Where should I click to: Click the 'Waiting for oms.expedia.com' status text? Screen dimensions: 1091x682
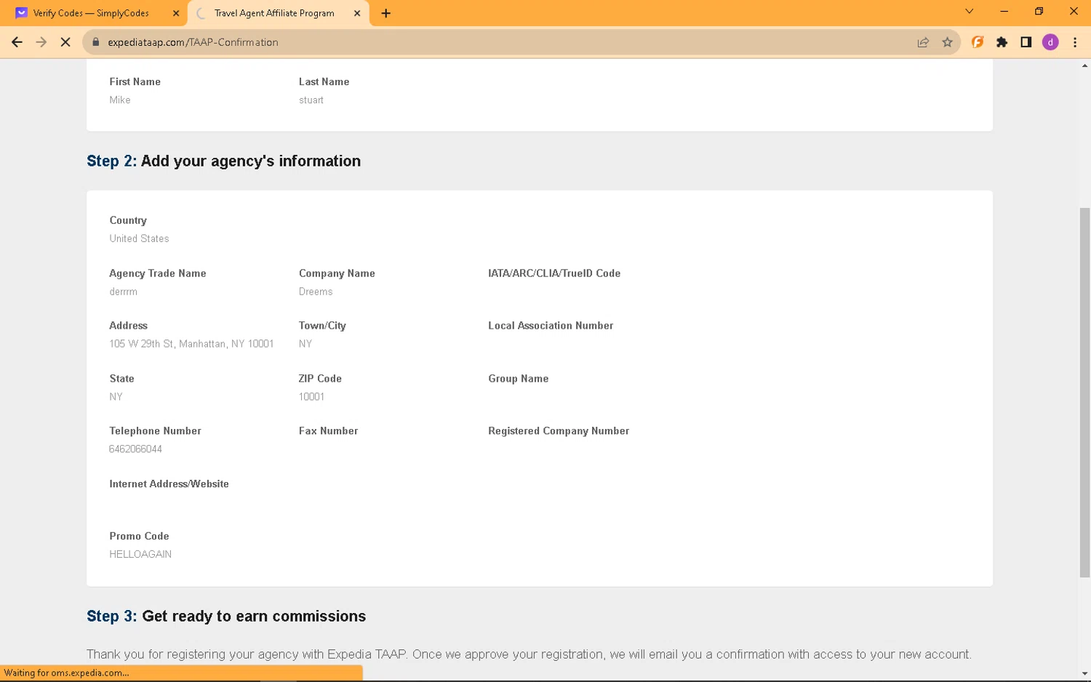(x=66, y=673)
